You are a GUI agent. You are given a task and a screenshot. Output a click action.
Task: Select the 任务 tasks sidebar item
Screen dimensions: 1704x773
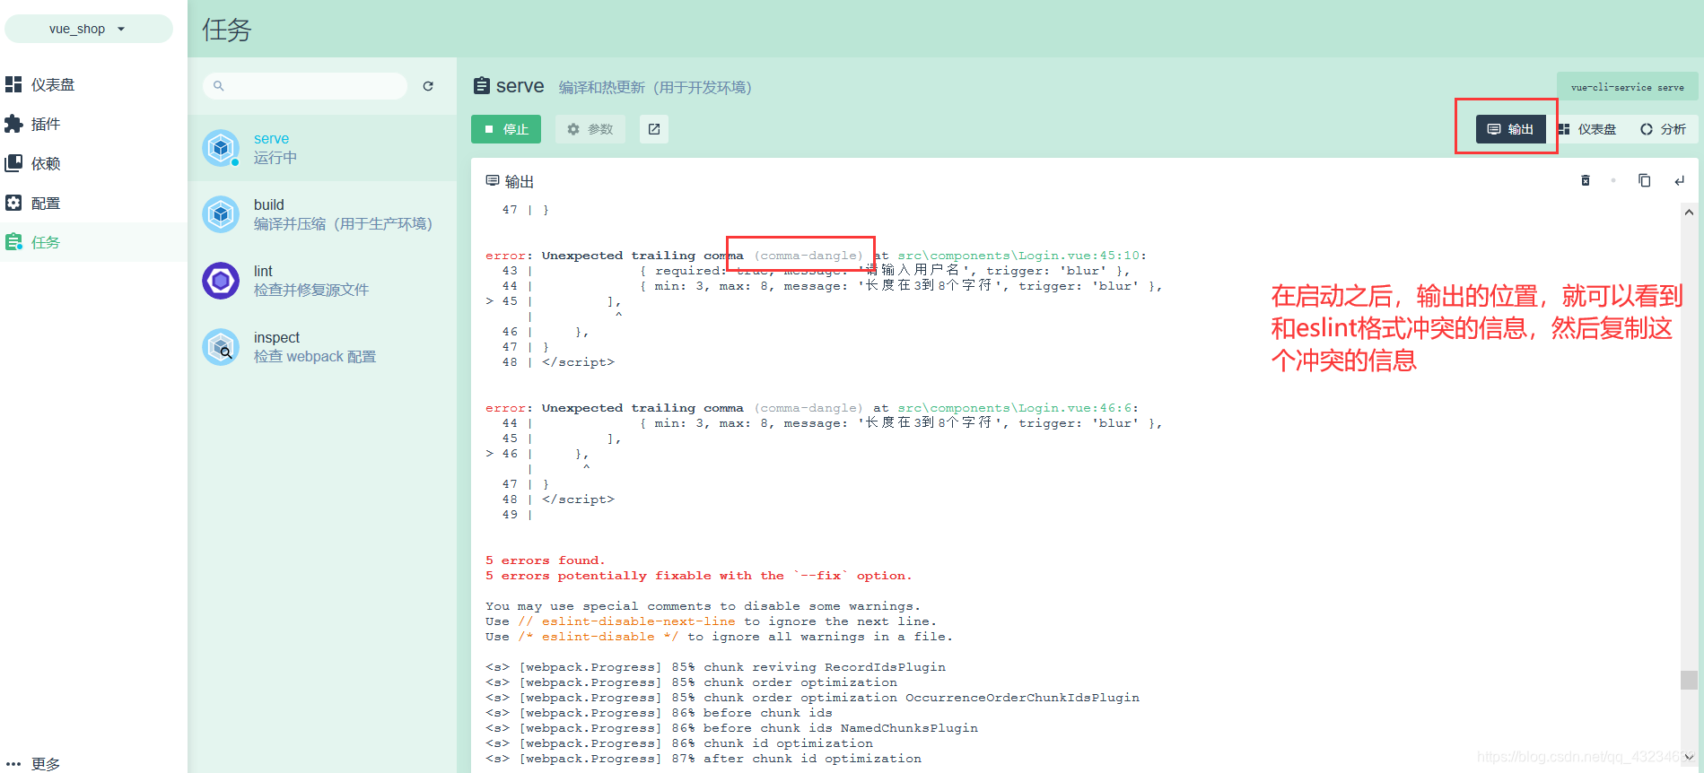coord(93,242)
